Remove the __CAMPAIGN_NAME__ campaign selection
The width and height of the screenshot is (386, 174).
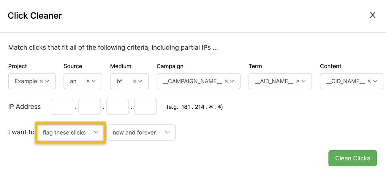point(226,81)
